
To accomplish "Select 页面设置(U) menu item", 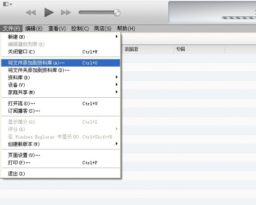I will click(60, 155).
